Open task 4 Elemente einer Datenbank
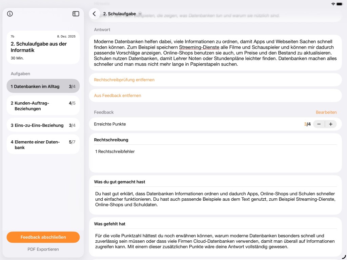This screenshot has height=260, width=347. 43,145
